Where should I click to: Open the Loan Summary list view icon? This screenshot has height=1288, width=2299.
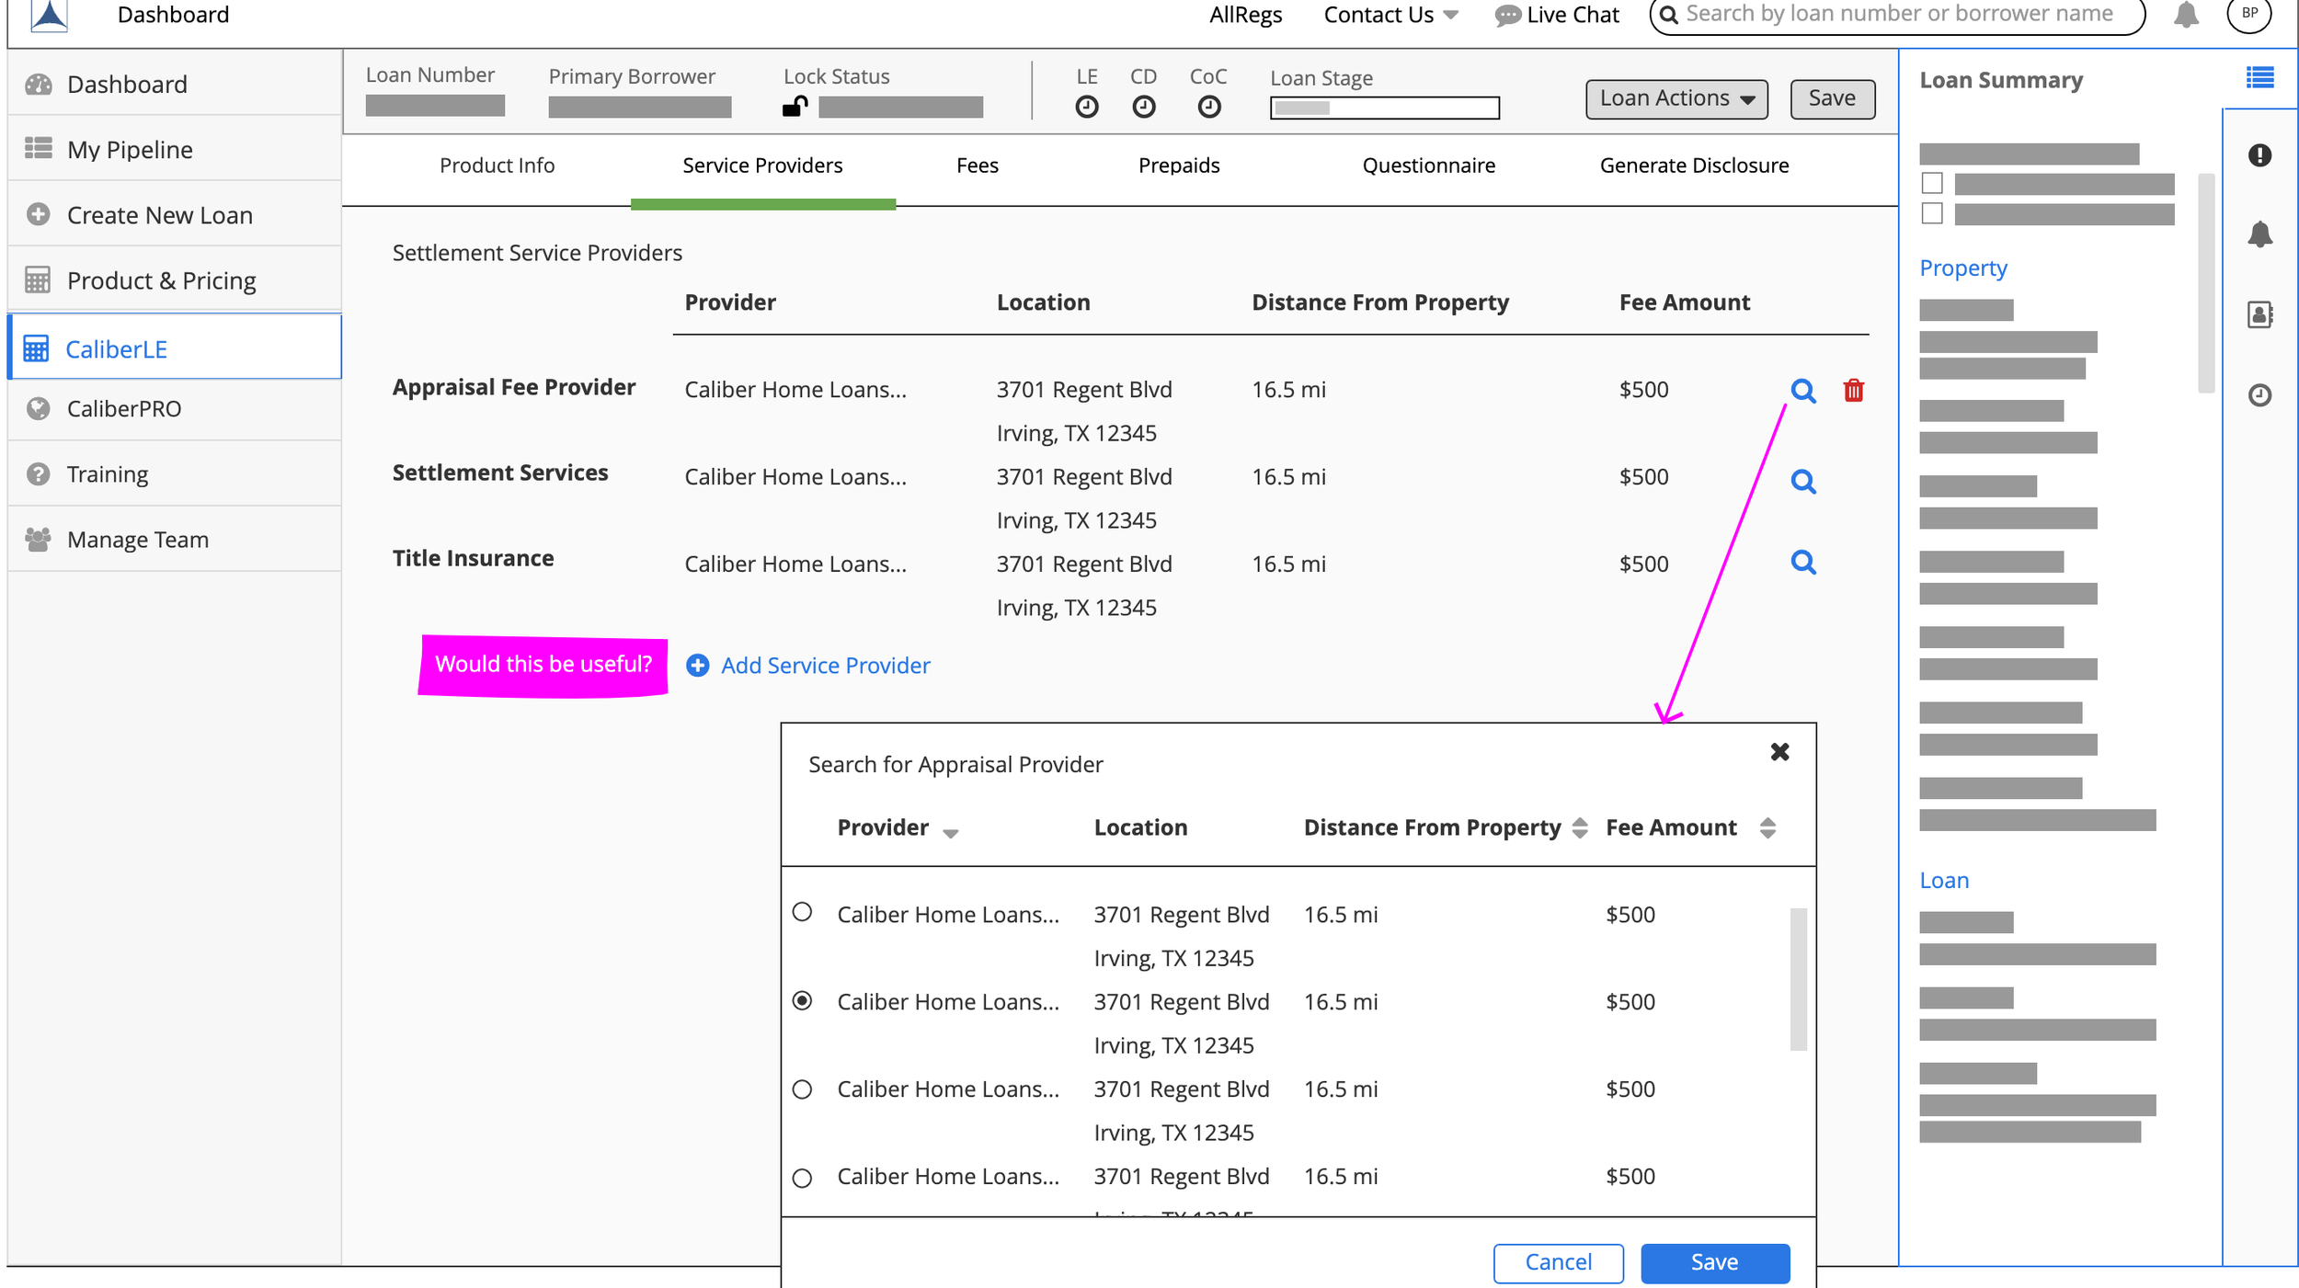(2259, 77)
